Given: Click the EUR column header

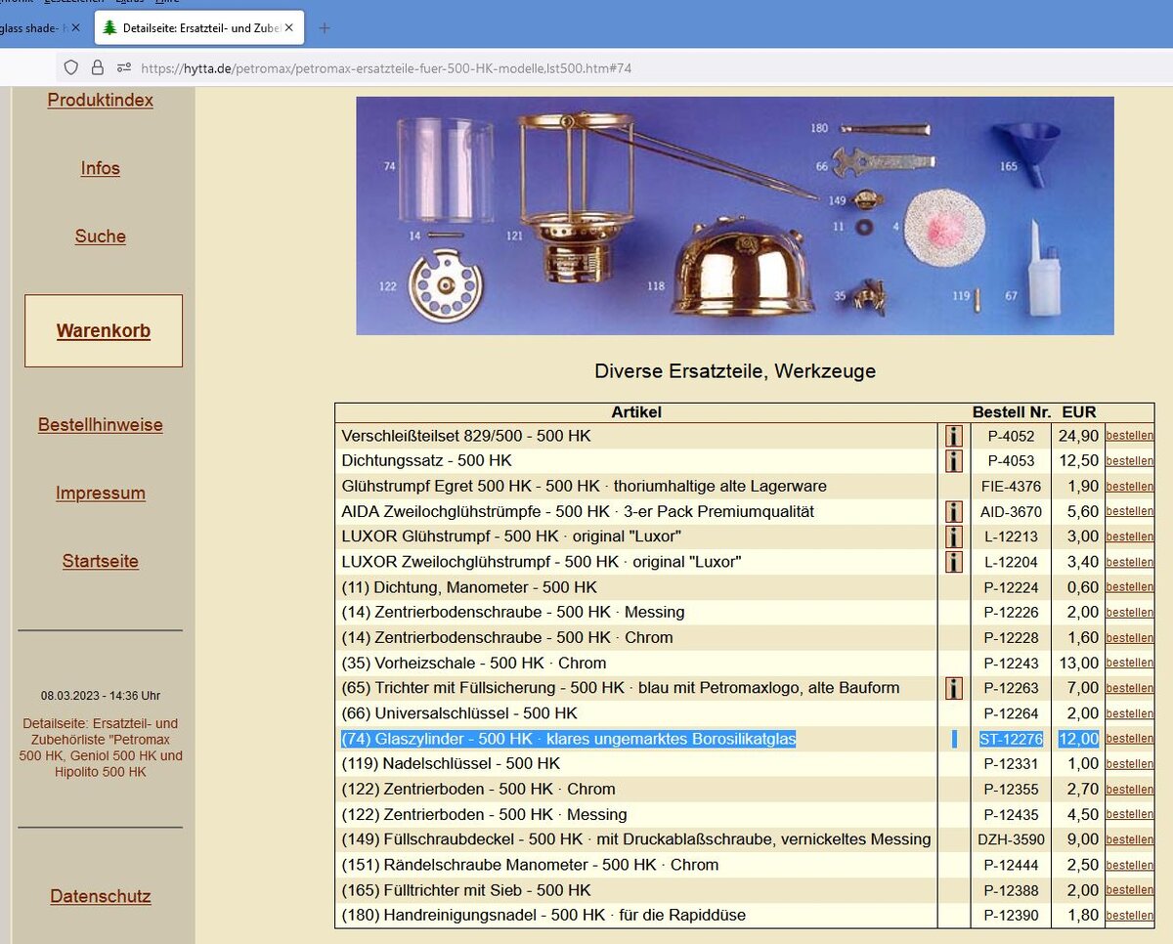Looking at the screenshot, I should click(1079, 412).
